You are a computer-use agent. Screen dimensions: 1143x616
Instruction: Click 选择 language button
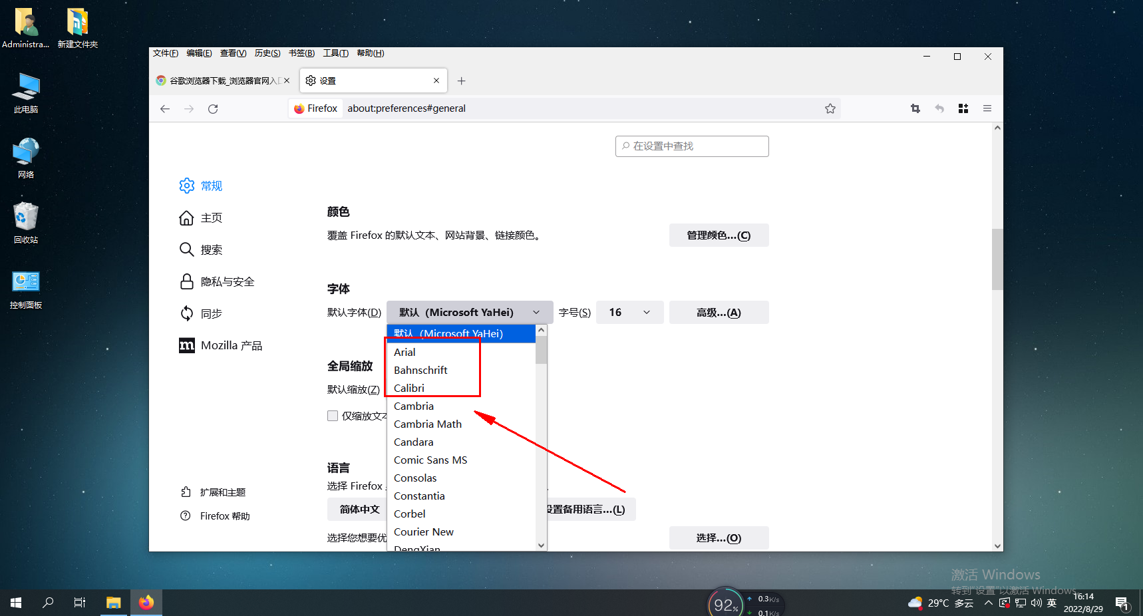(719, 538)
